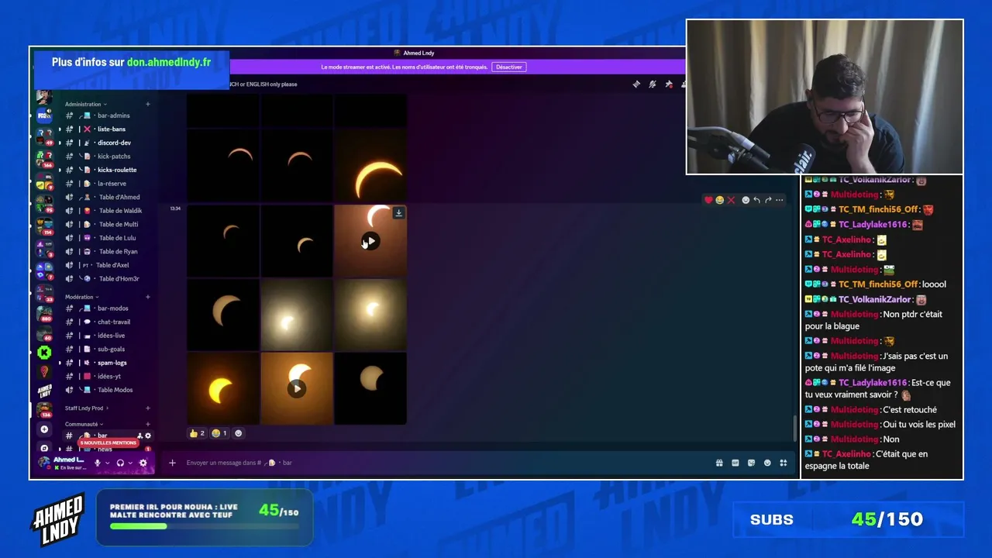Toggle the laughing face reaction with count 1

(219, 433)
